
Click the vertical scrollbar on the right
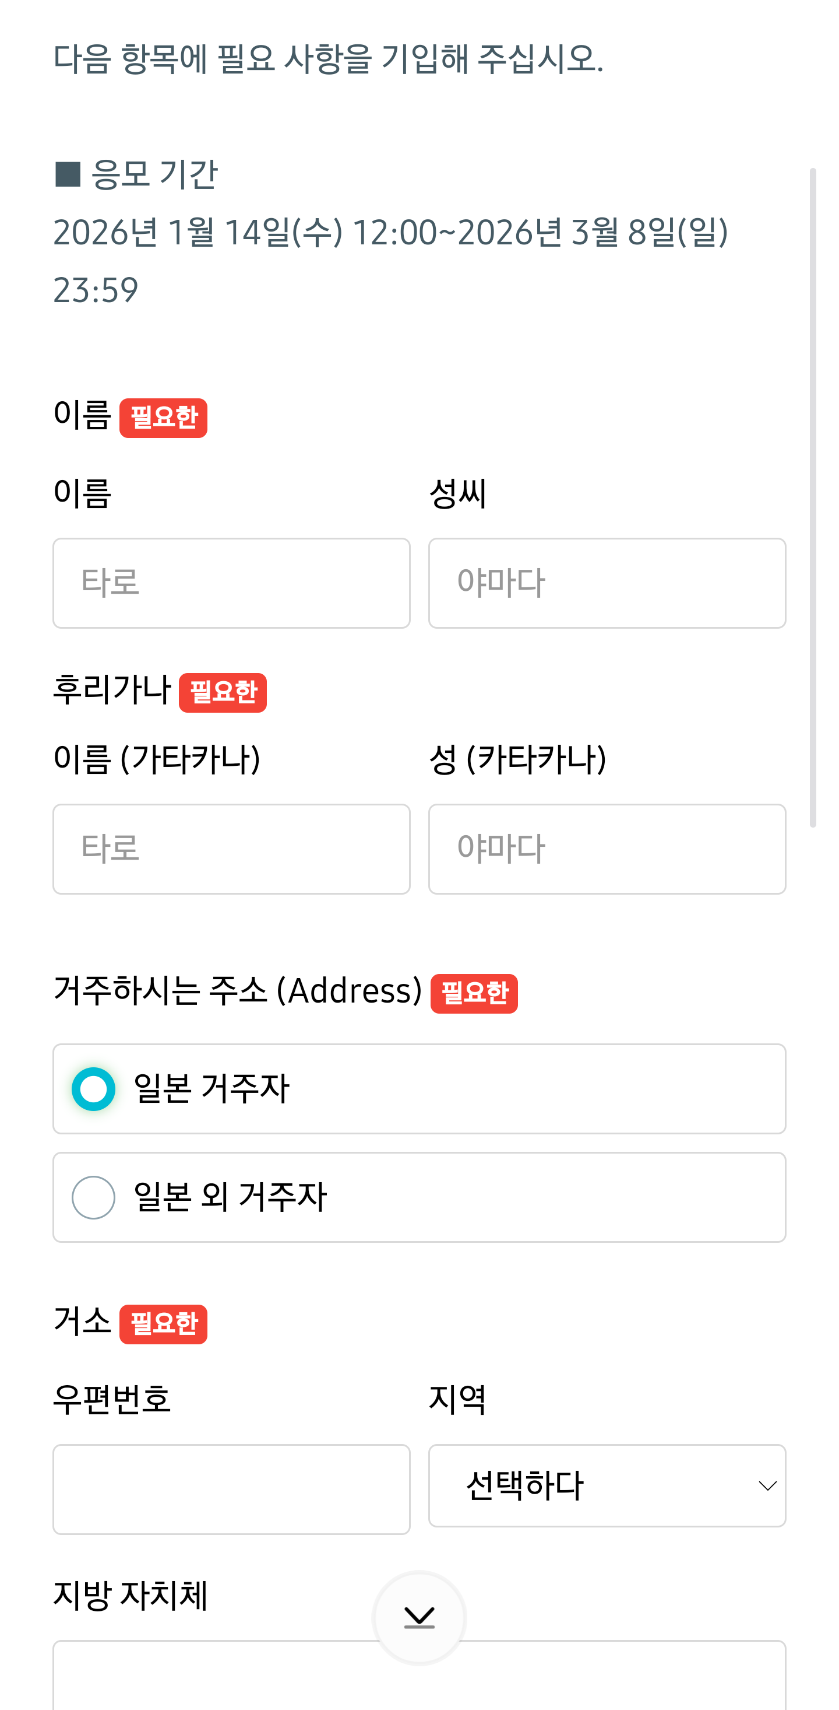pyautogui.click(x=812, y=498)
